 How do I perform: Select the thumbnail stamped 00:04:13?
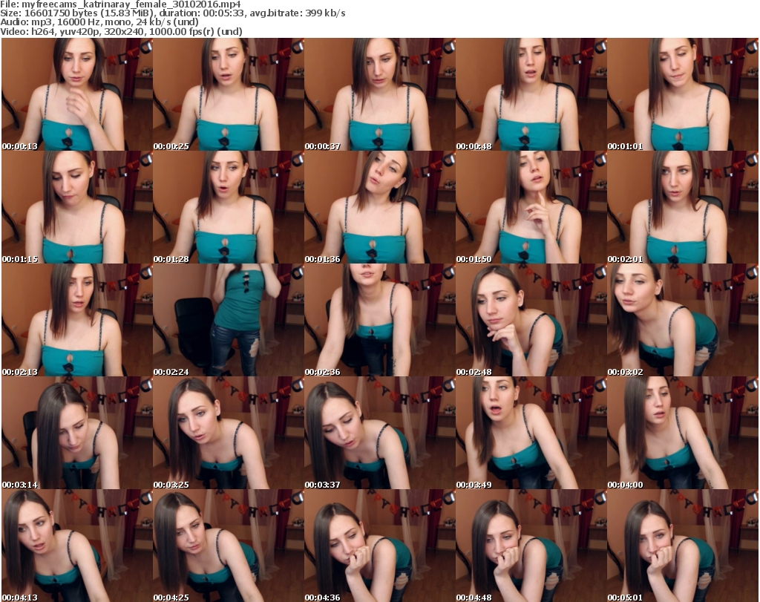tap(77, 546)
